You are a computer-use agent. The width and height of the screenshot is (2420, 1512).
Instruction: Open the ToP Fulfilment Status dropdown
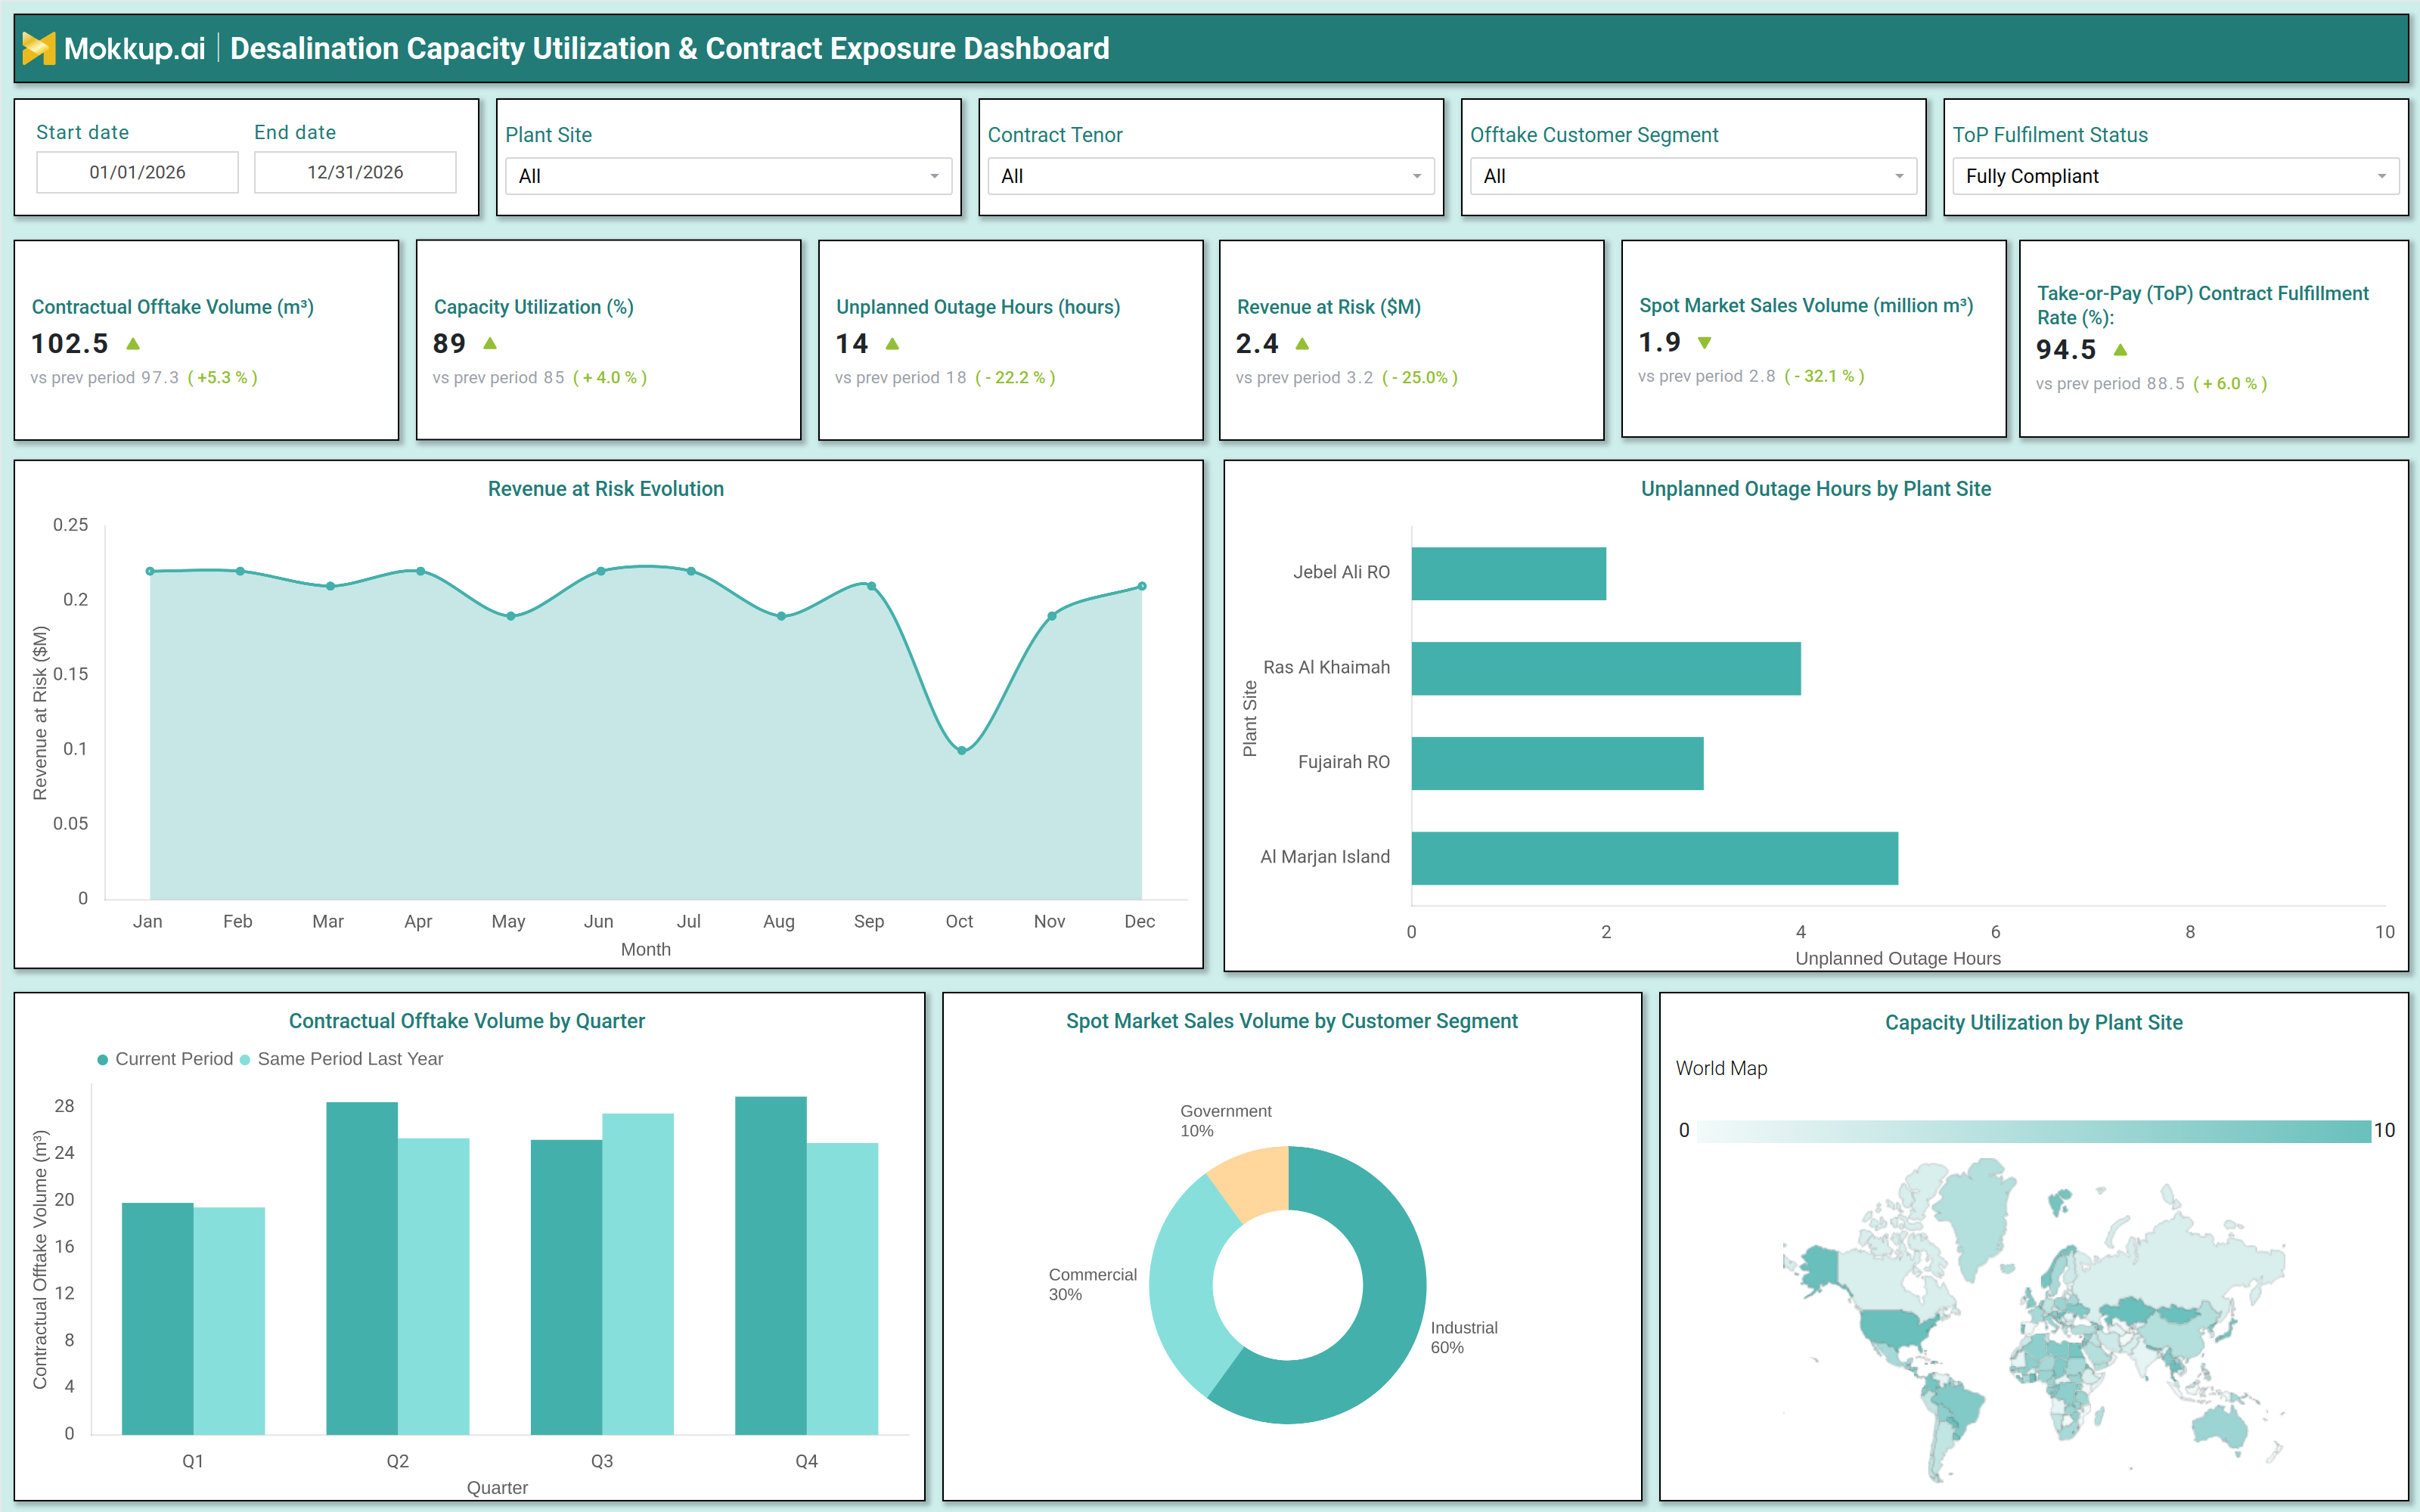[2175, 176]
